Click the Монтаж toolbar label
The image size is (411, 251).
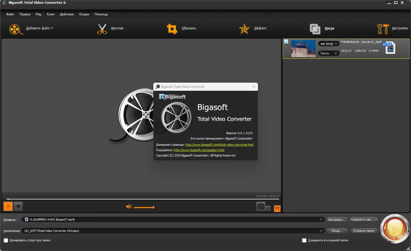pyautogui.click(x=117, y=28)
